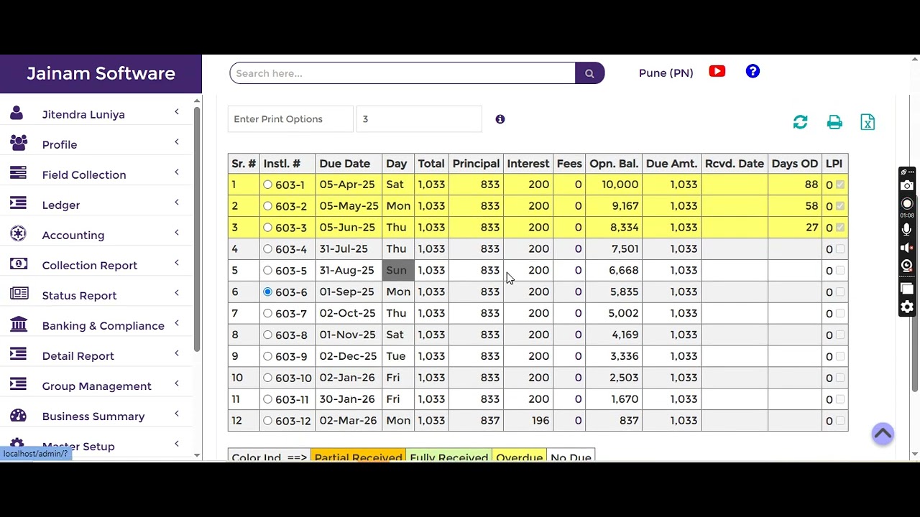Open the Field Collection menu item
The width and height of the screenshot is (920, 517).
pos(83,175)
